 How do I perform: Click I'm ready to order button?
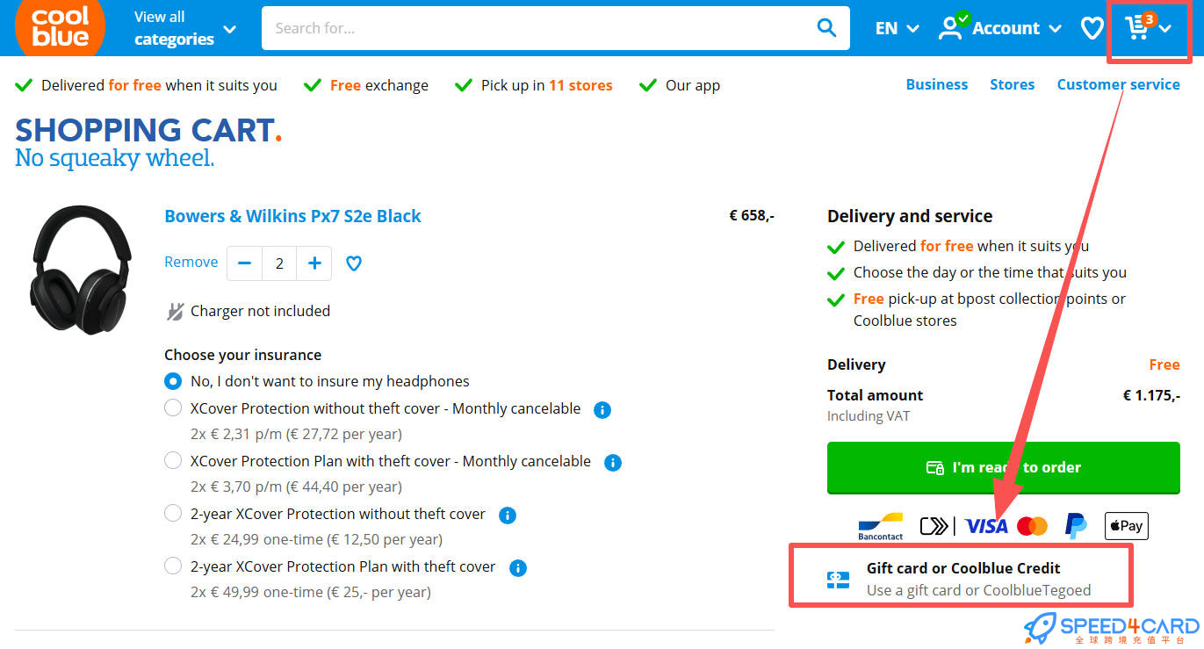(x=1003, y=468)
